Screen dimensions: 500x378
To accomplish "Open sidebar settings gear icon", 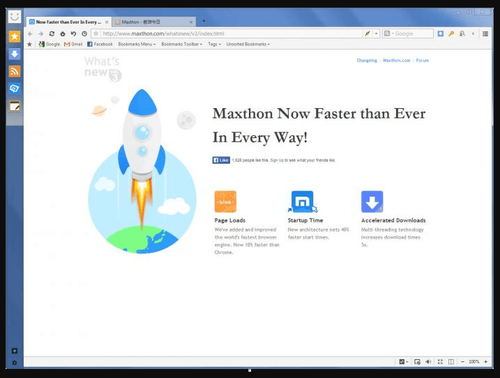I will (x=15, y=363).
